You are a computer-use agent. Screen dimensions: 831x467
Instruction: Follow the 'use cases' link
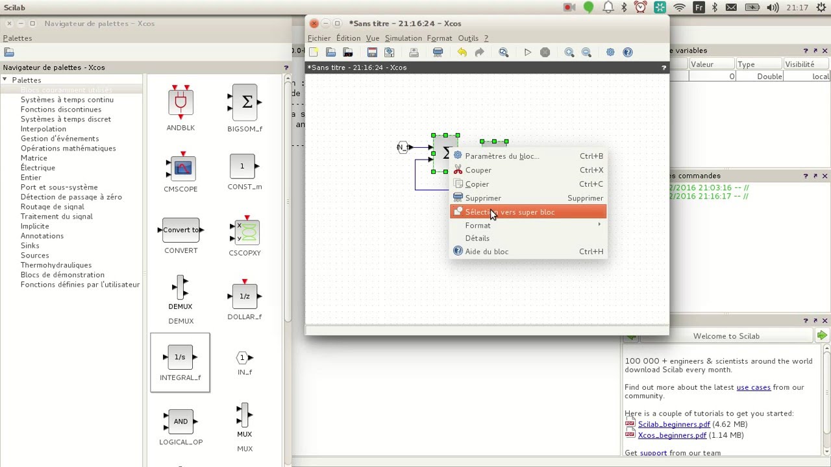tap(753, 387)
